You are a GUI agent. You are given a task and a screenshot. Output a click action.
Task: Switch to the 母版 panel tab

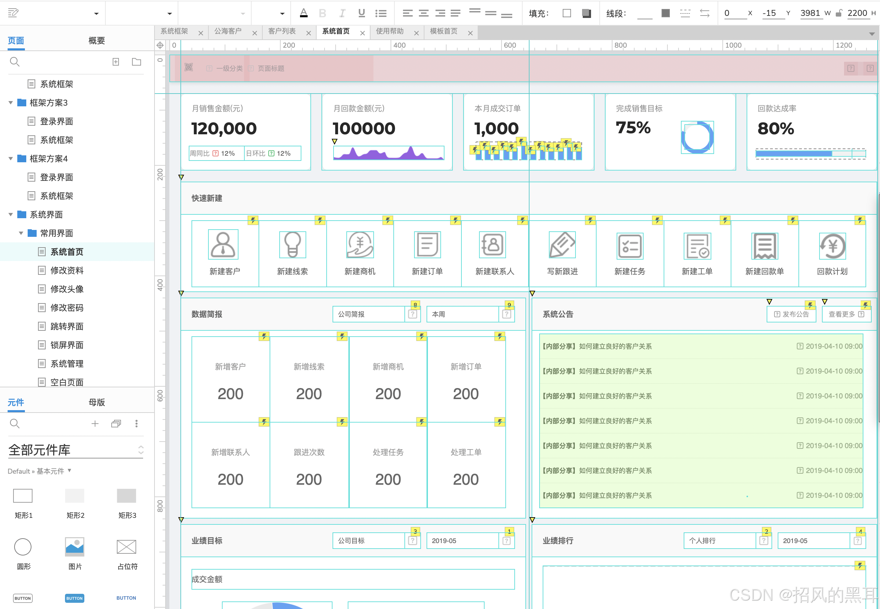pyautogui.click(x=96, y=402)
